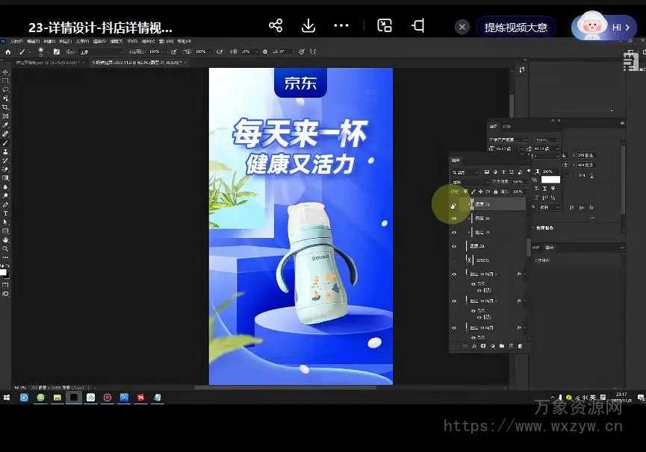Click the share icon in top bar
Screen dimensions: 646x452
pyautogui.click(x=276, y=26)
